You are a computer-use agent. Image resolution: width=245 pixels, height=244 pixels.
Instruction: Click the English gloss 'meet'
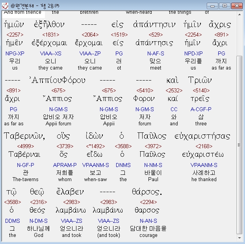tap(156, 68)
